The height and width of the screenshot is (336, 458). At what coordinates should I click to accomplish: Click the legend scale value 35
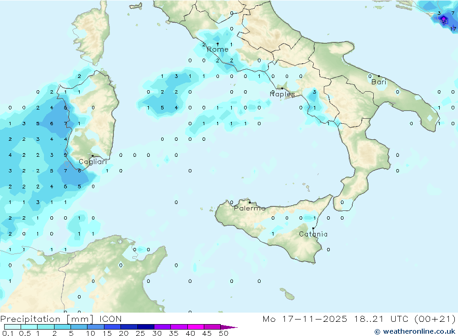click(x=174, y=333)
